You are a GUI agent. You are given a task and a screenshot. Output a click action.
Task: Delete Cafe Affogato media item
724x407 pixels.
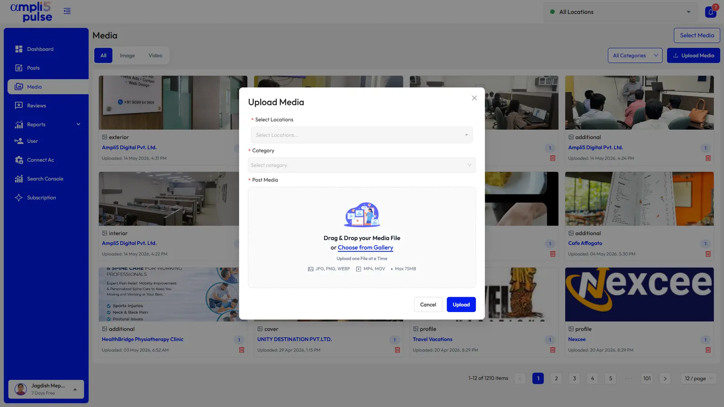tap(708, 254)
